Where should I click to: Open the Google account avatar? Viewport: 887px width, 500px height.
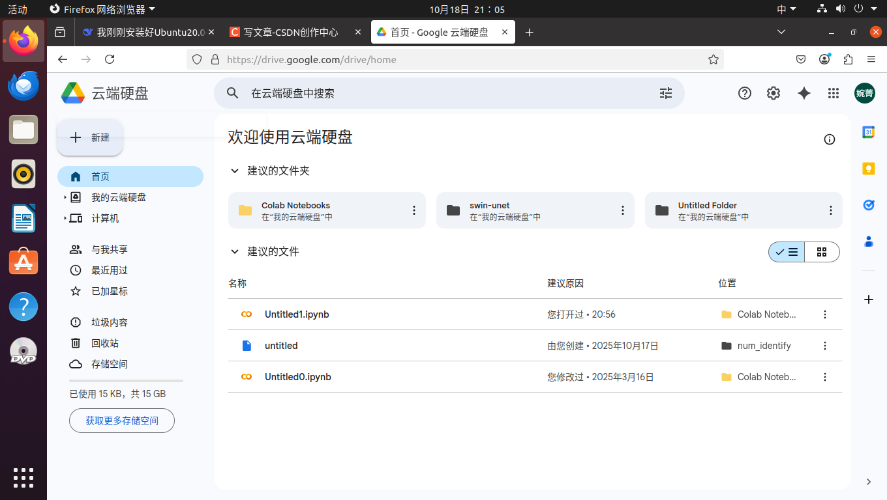coord(865,93)
